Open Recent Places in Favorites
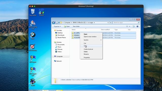The height and width of the screenshot is (91, 162). 60,38
